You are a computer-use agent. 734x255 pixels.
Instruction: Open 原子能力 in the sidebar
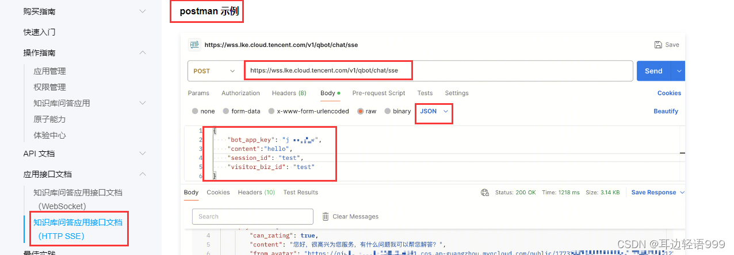point(49,119)
